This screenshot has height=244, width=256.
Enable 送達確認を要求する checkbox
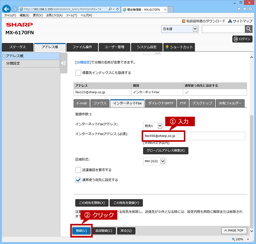point(78,170)
